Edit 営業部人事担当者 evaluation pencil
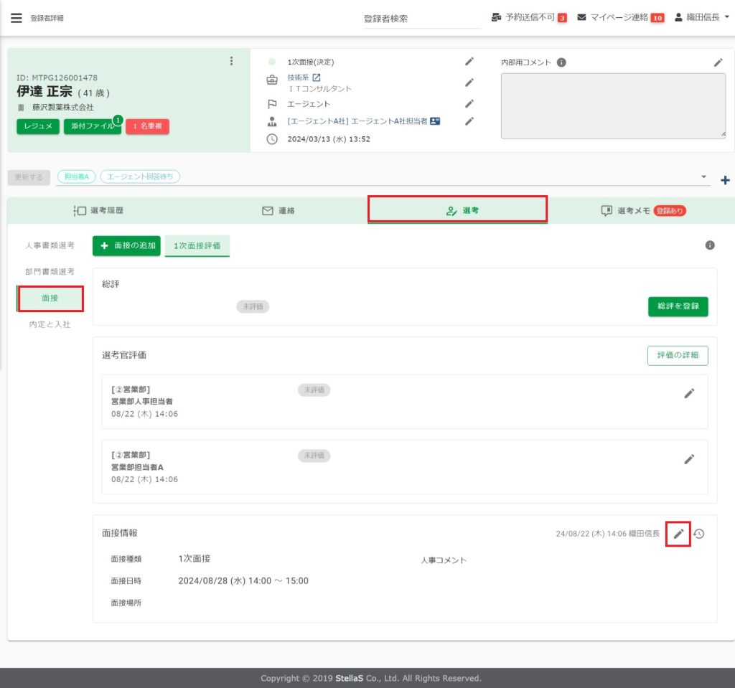This screenshot has height=688, width=735. (689, 393)
